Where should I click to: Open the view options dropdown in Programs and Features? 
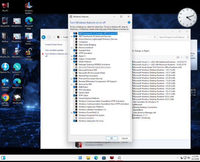point(182,57)
